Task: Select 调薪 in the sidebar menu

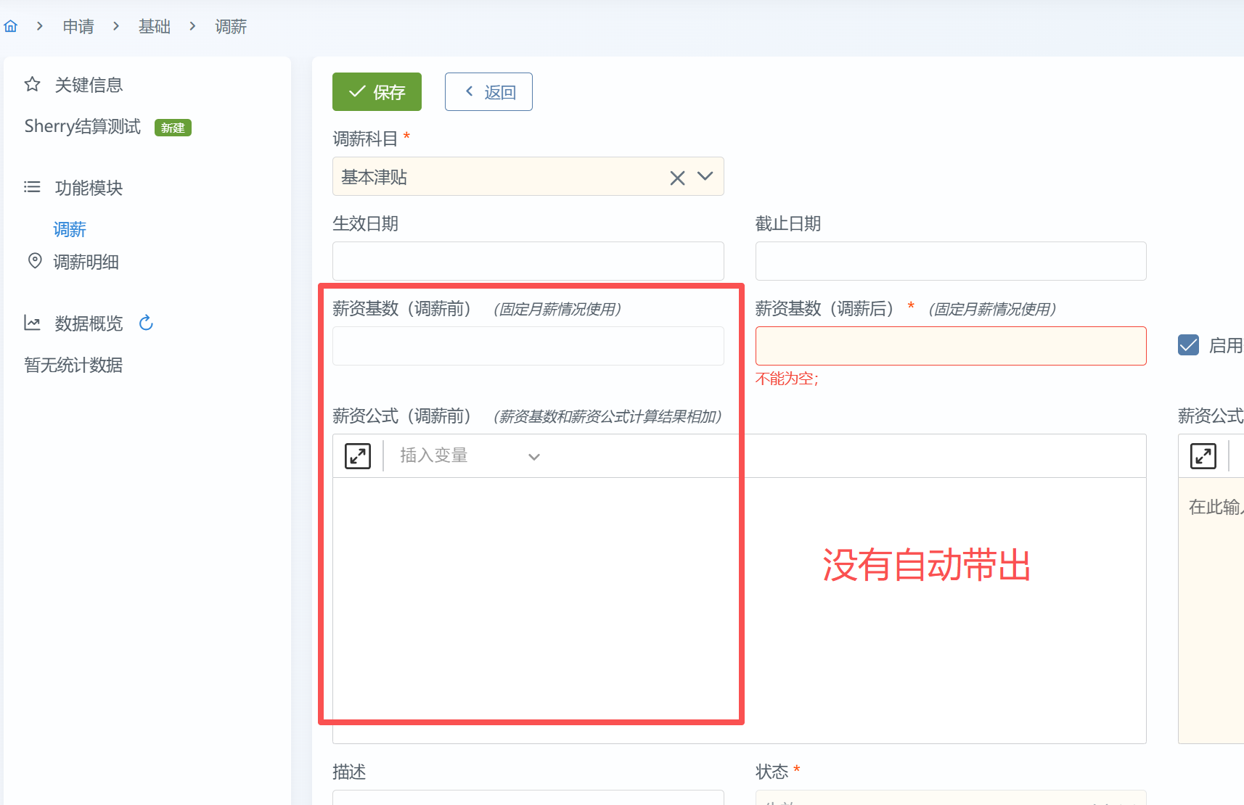Action: click(x=70, y=230)
